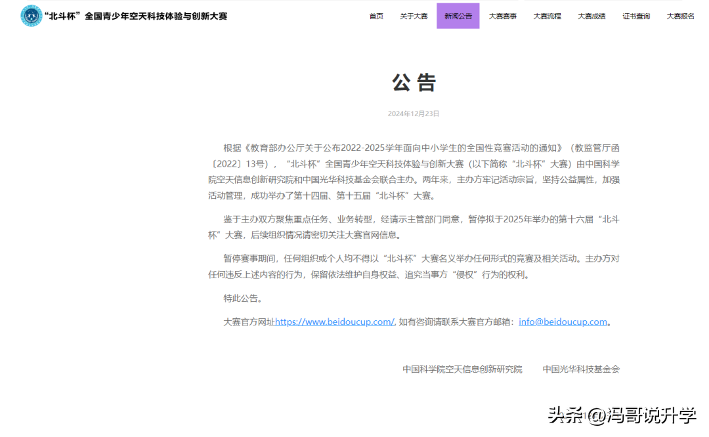This screenshot has width=709, height=437.
Task: Follow the https://www.beidoucup.com/ link
Action: 335,322
